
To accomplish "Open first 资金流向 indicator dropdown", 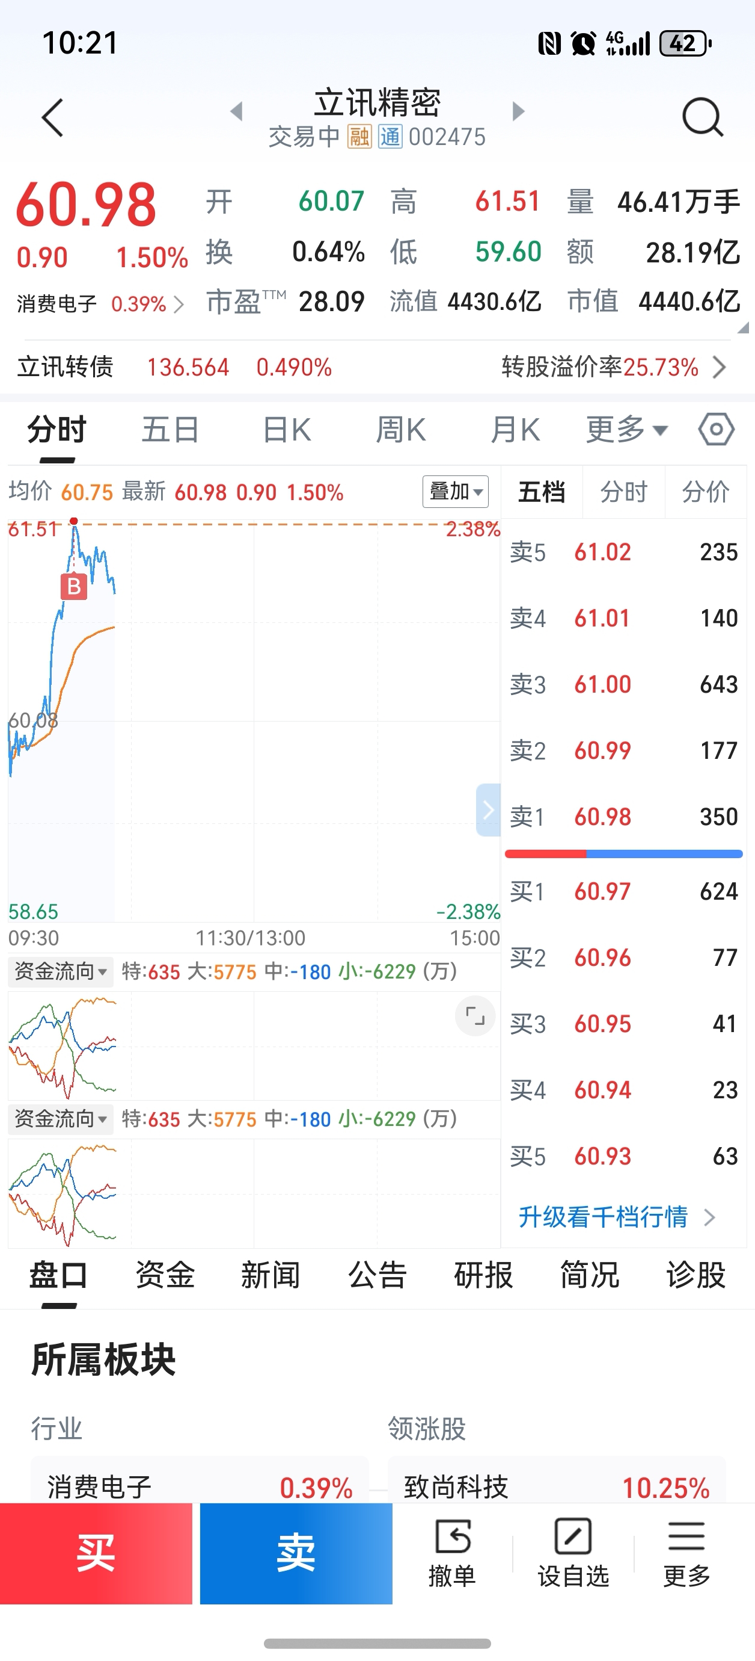I will [x=61, y=971].
